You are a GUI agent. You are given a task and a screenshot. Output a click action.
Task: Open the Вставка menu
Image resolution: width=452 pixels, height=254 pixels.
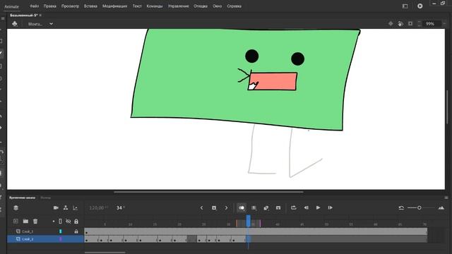pyautogui.click(x=90, y=6)
